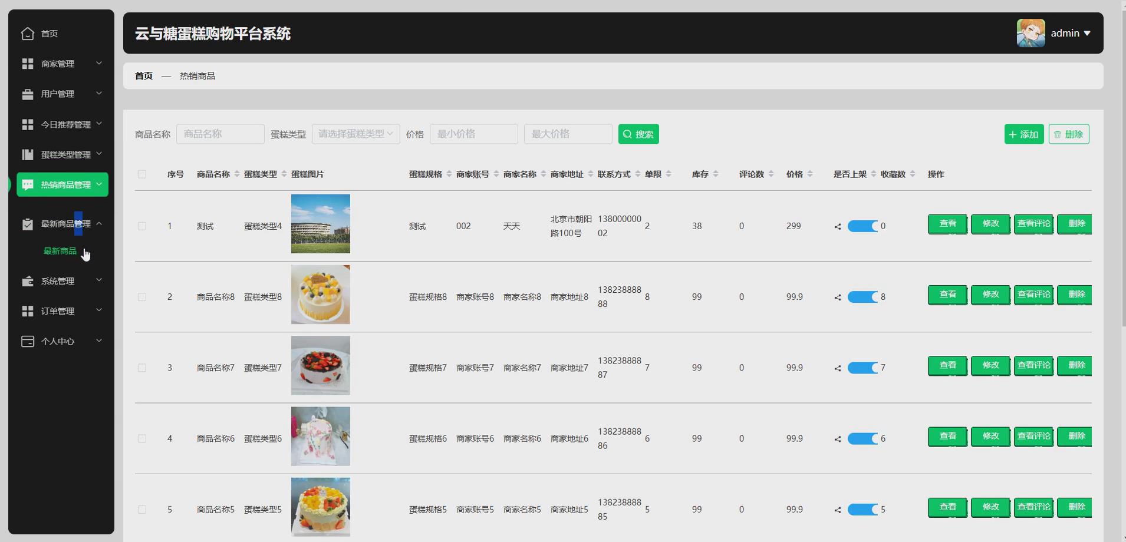Open cake image thumbnail in row 商品名称7
The image size is (1126, 542).
[x=321, y=365]
